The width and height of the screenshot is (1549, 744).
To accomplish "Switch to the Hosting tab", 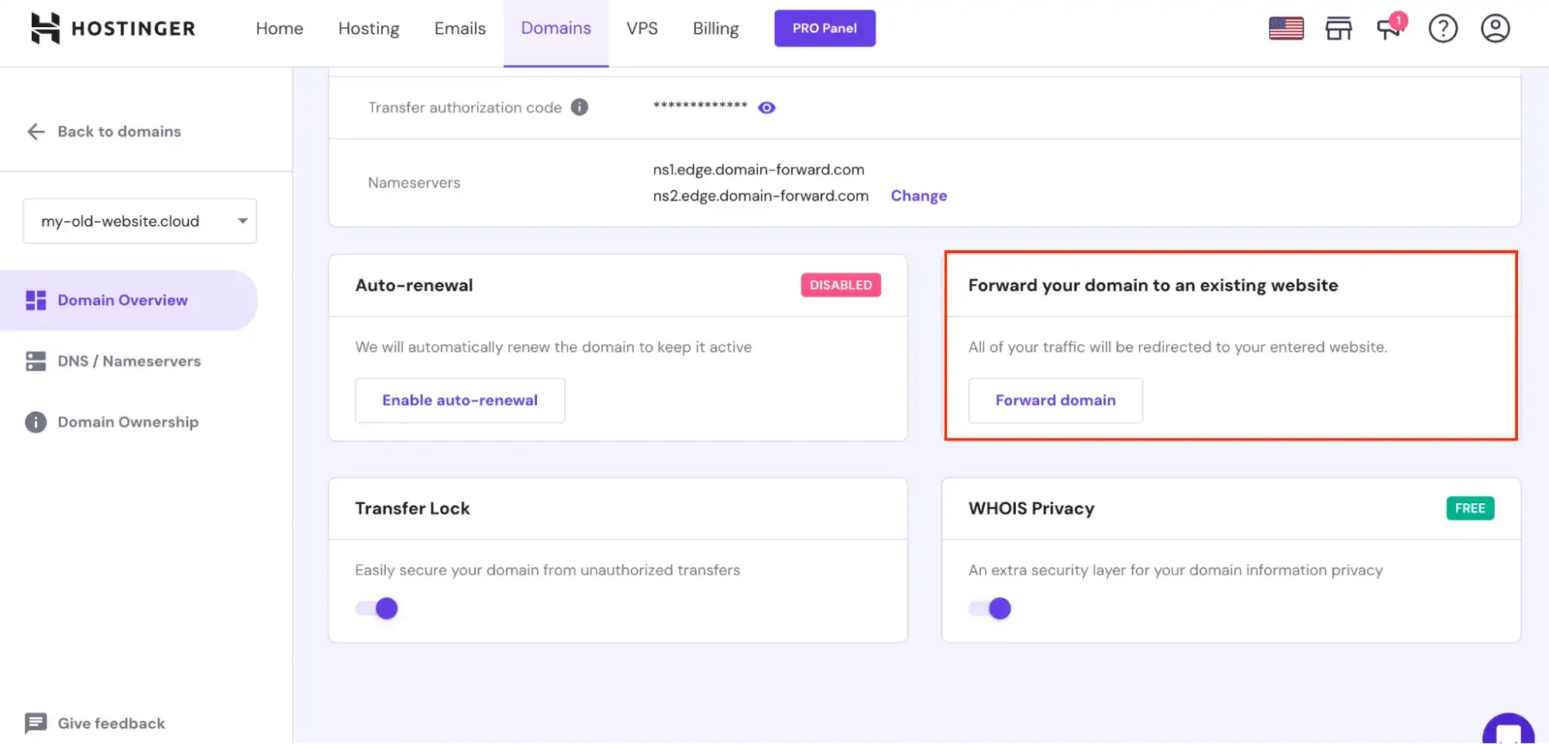I will 368,28.
